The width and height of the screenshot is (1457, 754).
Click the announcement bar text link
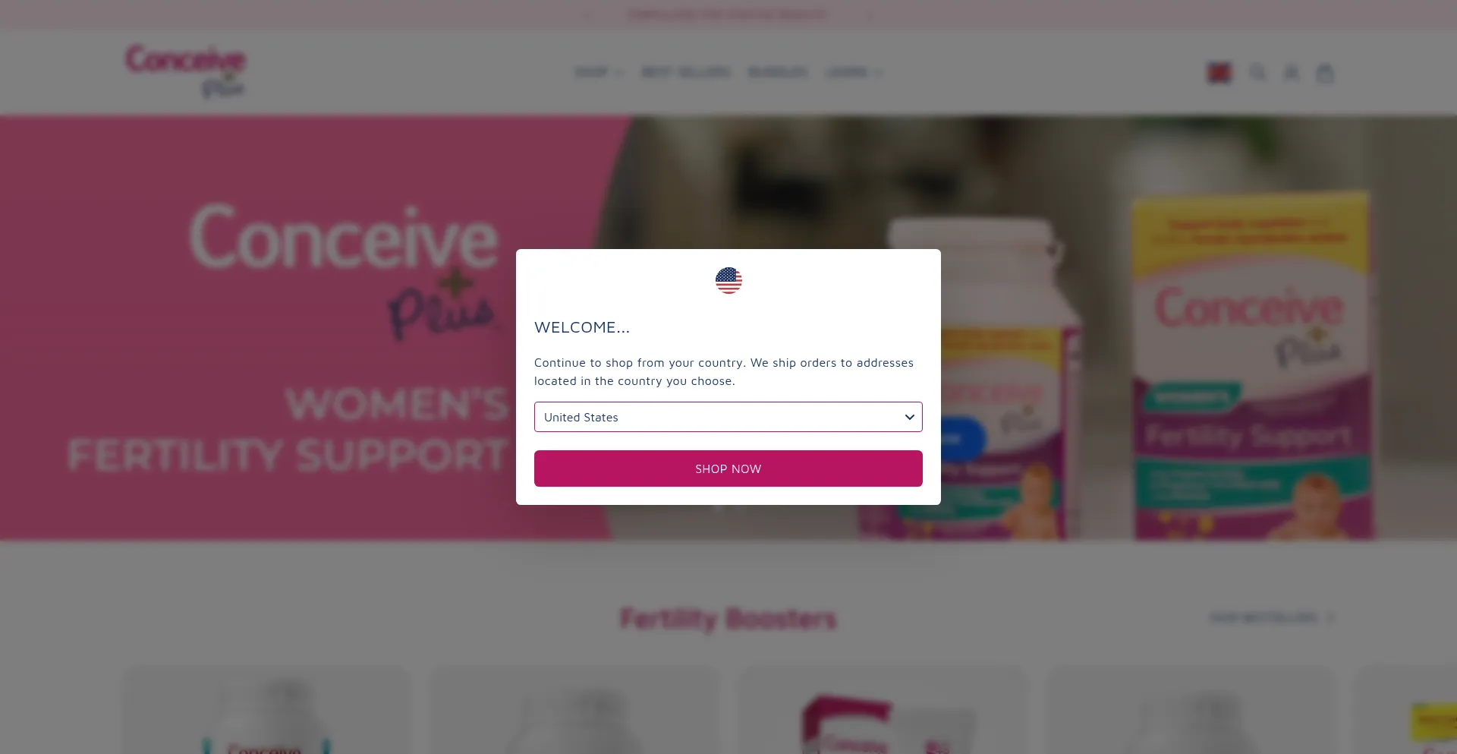728,14
